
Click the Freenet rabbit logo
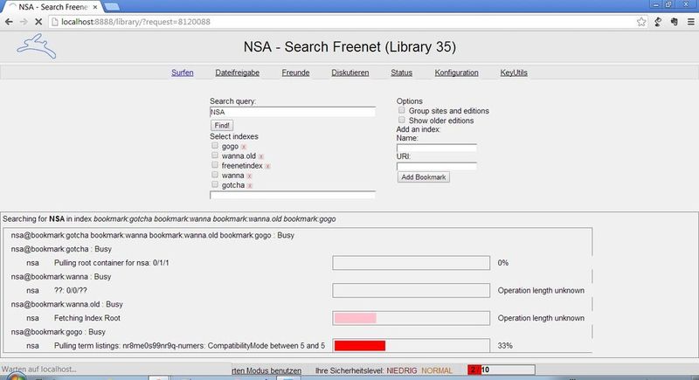tap(37, 46)
